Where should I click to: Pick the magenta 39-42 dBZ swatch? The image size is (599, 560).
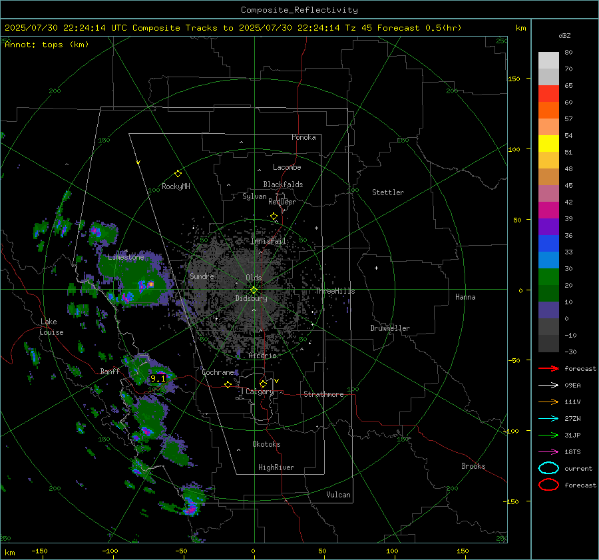tap(548, 210)
